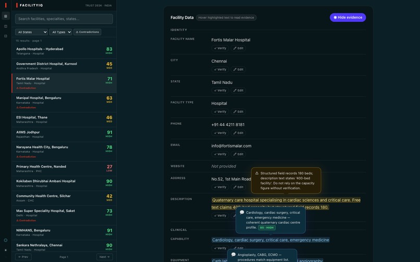Image resolution: width=420 pixels, height=262 pixels.
Task: Click the Contradiction tag under Max Super Speciality
Action: pyautogui.click(x=26, y=220)
